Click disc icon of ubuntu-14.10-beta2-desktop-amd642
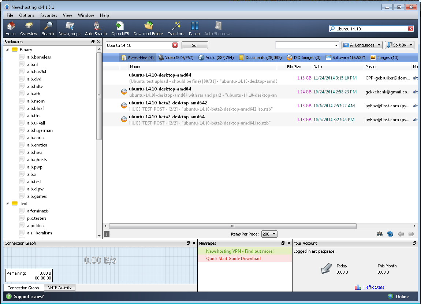The image size is (421, 304). click(124, 105)
